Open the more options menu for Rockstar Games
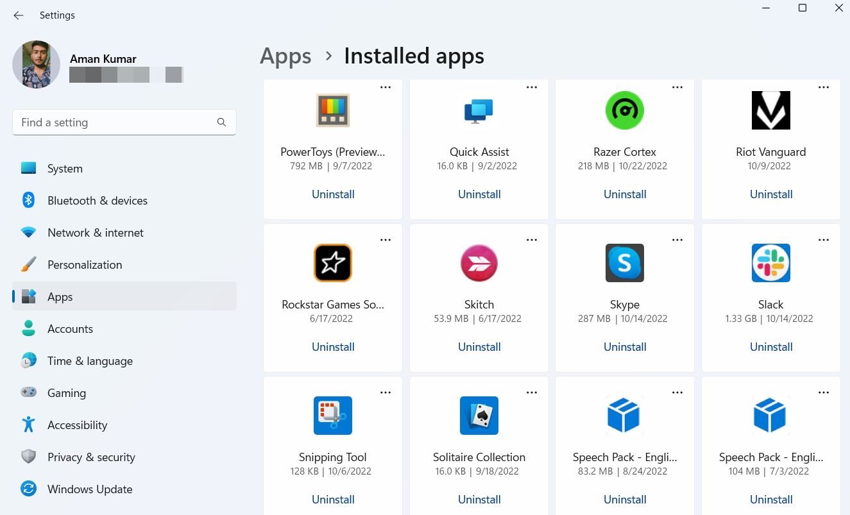The height and width of the screenshot is (515, 850). tap(386, 240)
